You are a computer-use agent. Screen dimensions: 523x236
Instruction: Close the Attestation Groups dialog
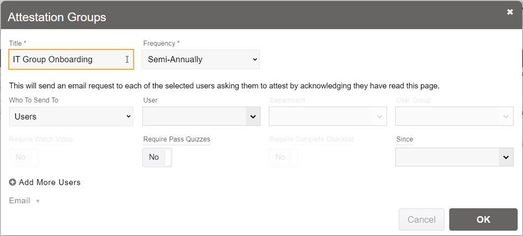pyautogui.click(x=510, y=12)
